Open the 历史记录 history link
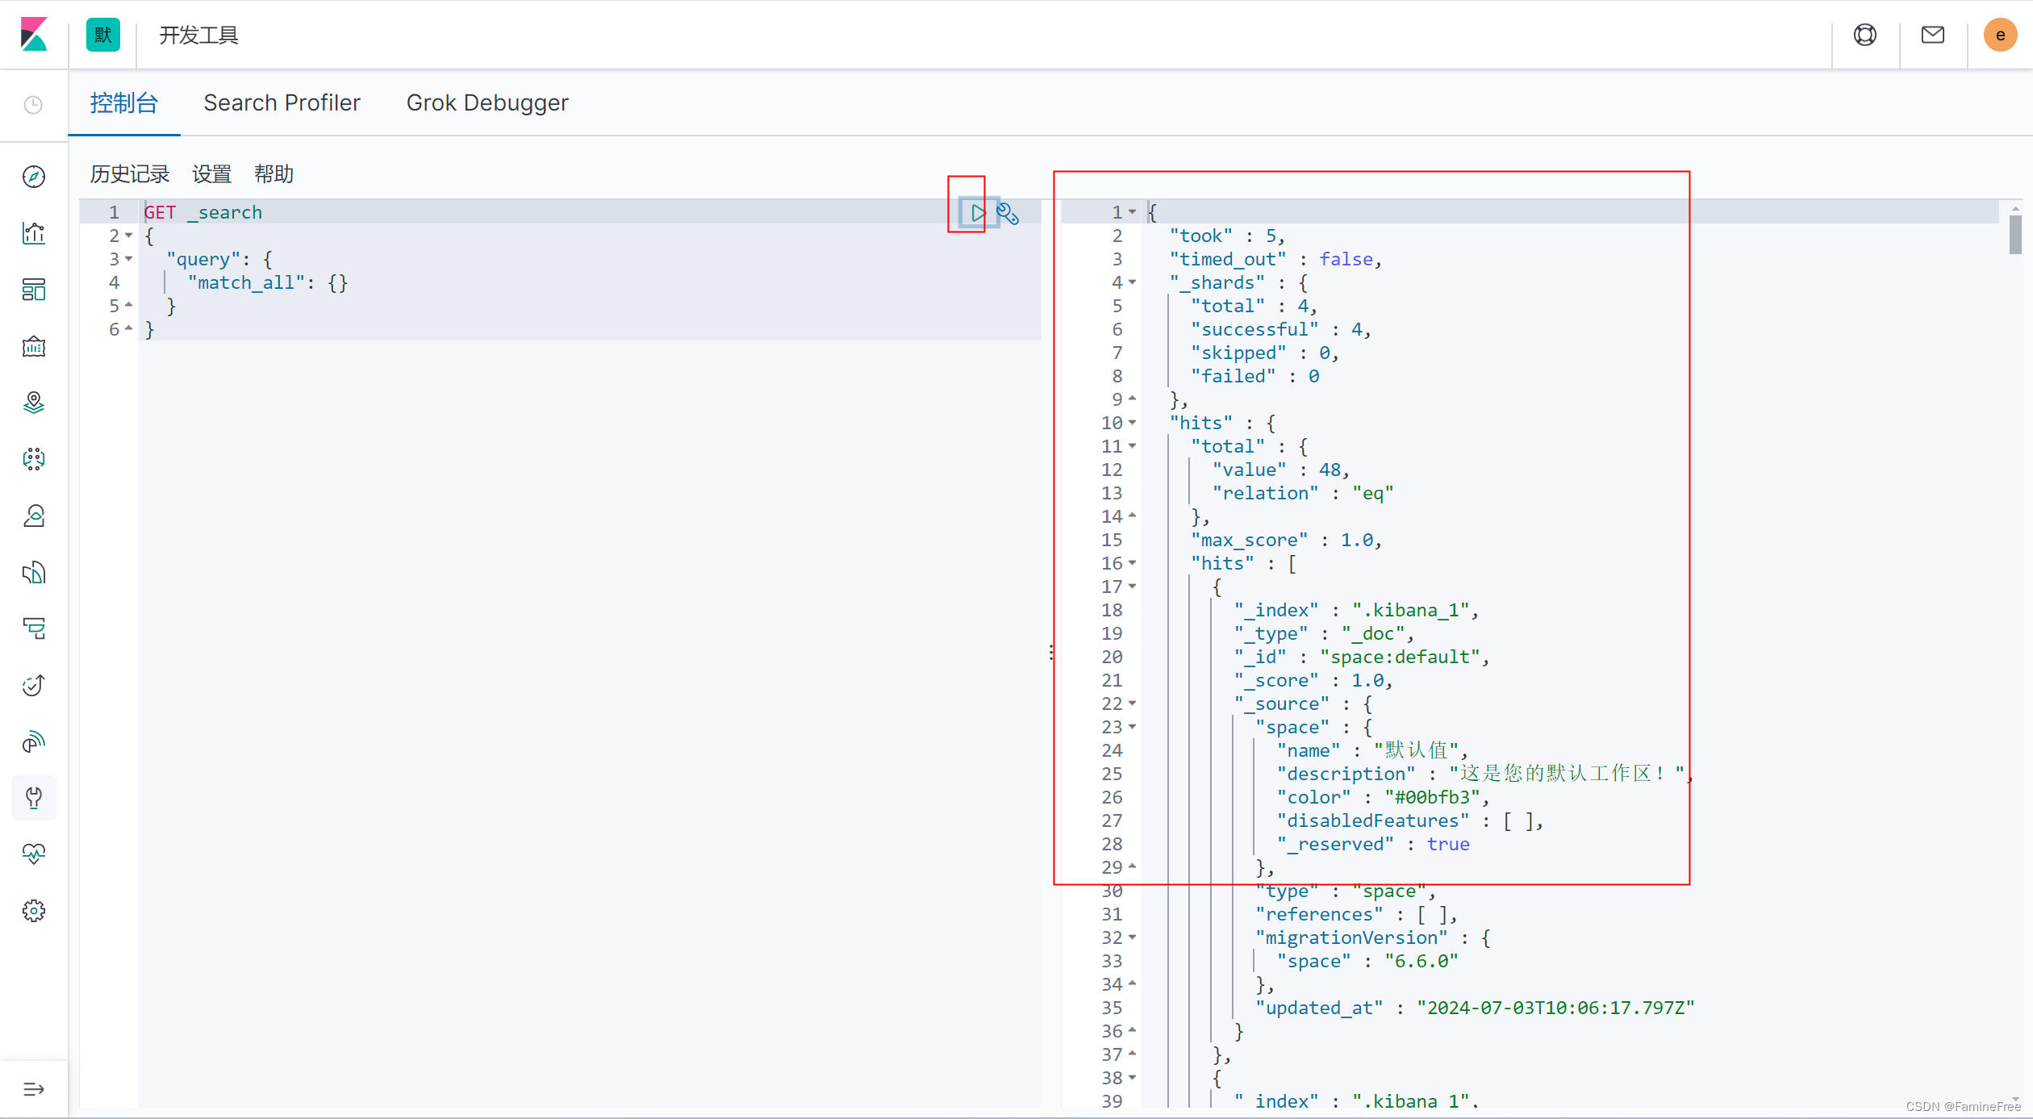Viewport: 2033px width, 1119px height. pos(130,174)
